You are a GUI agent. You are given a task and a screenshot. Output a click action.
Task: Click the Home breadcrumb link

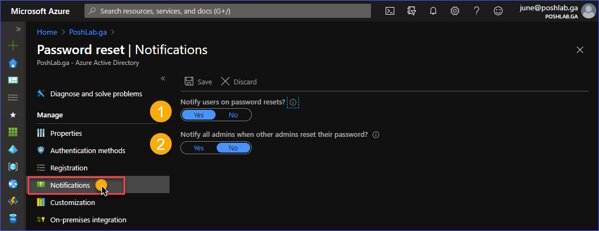click(x=47, y=32)
